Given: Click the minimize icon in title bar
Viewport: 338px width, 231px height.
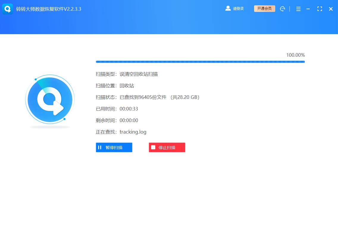Looking at the screenshot, I should 308,9.
